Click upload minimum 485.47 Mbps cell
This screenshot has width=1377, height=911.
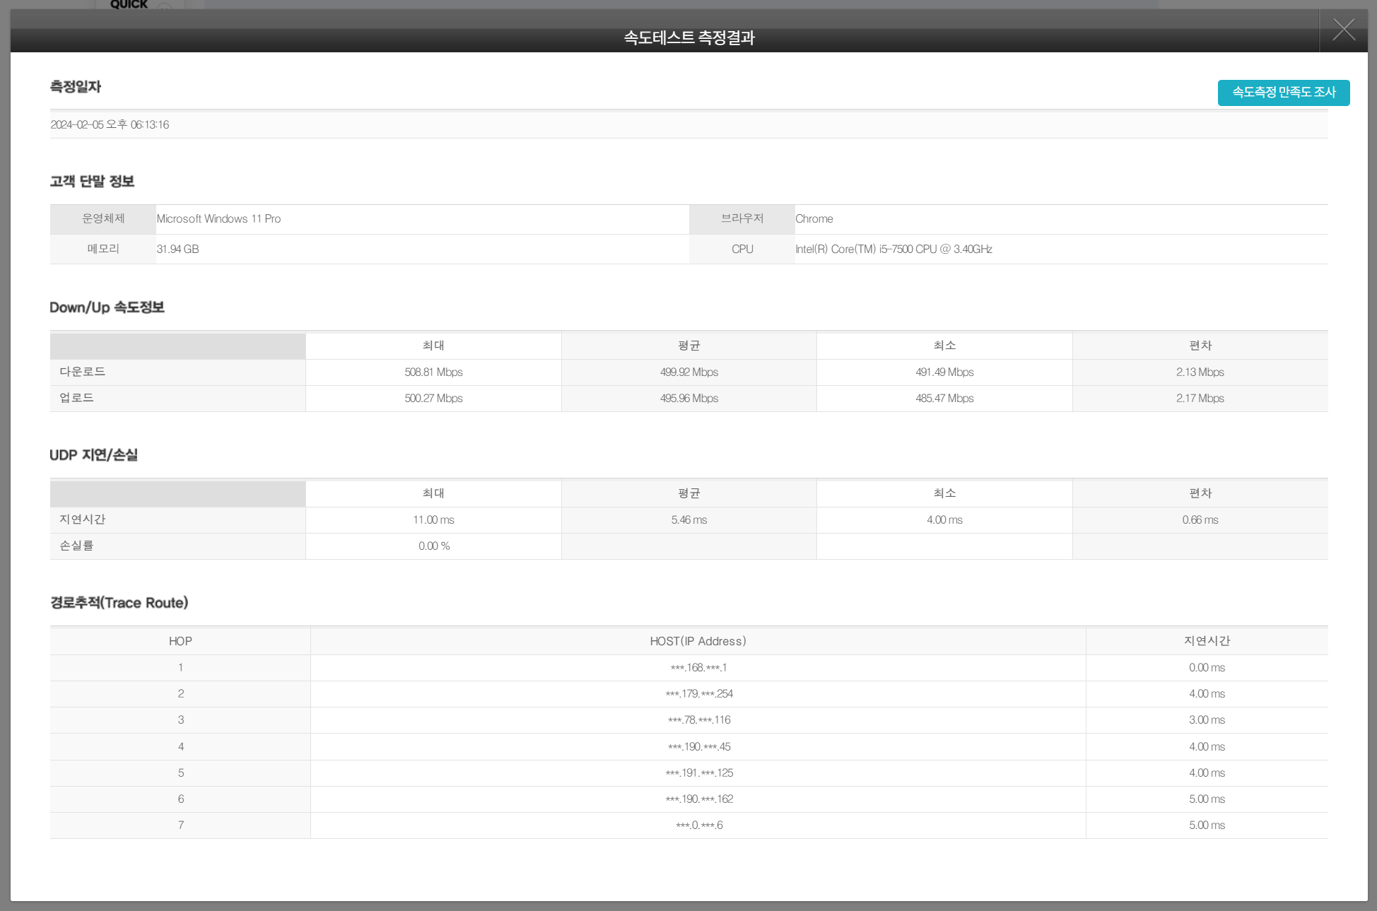coord(944,399)
